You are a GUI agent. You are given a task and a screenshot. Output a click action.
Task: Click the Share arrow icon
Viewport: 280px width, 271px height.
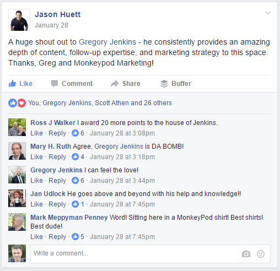click(115, 84)
